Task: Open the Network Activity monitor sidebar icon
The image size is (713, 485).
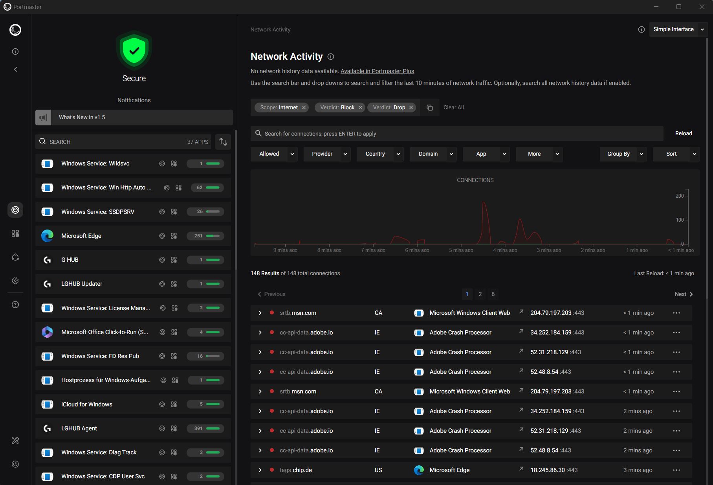Action: click(x=15, y=210)
